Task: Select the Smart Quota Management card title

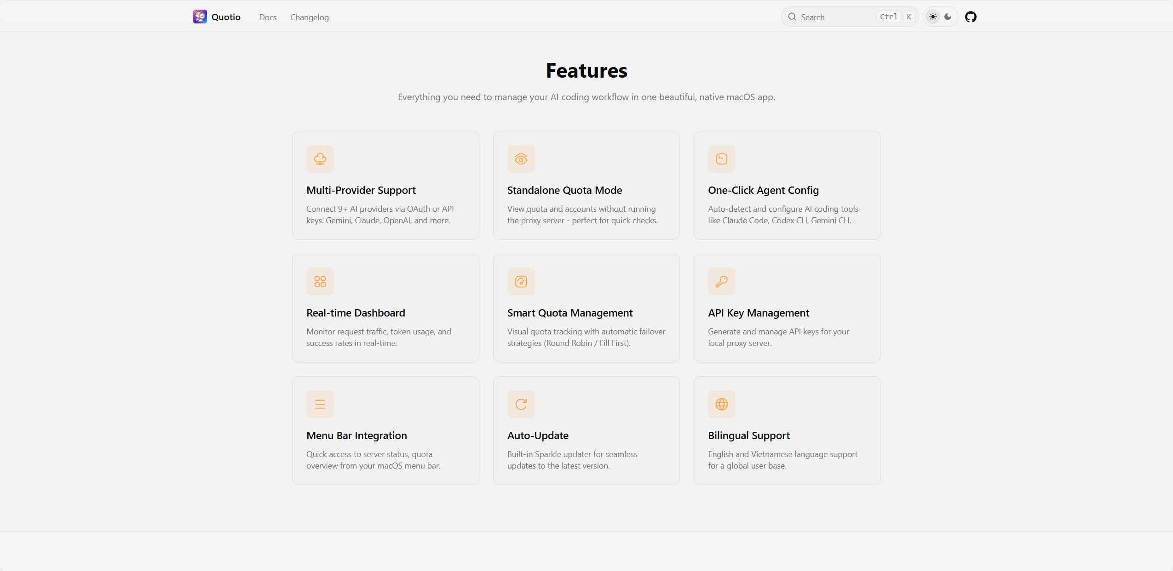Action: click(570, 313)
